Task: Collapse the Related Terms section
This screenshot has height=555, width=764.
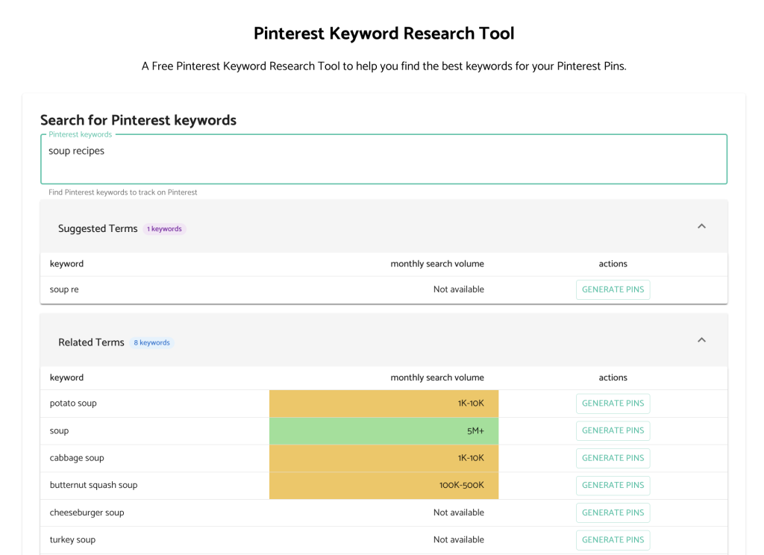Action: pyautogui.click(x=701, y=339)
